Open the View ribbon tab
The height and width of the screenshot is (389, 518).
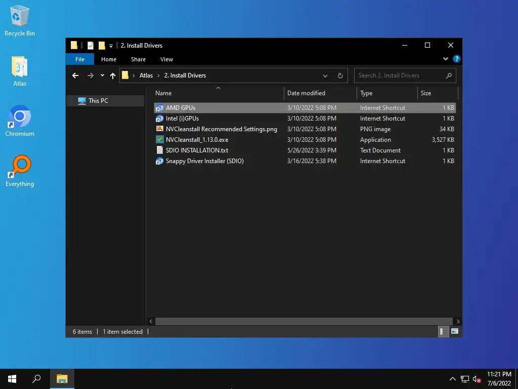166,59
